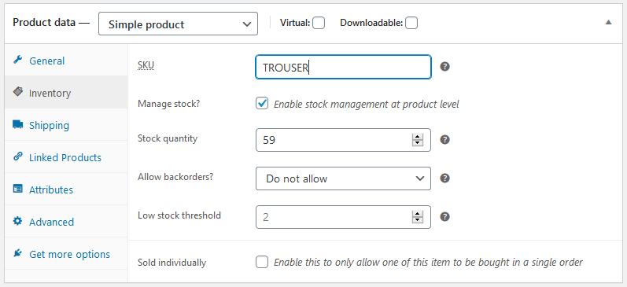Enable the Sold individually checkbox

[x=262, y=262]
